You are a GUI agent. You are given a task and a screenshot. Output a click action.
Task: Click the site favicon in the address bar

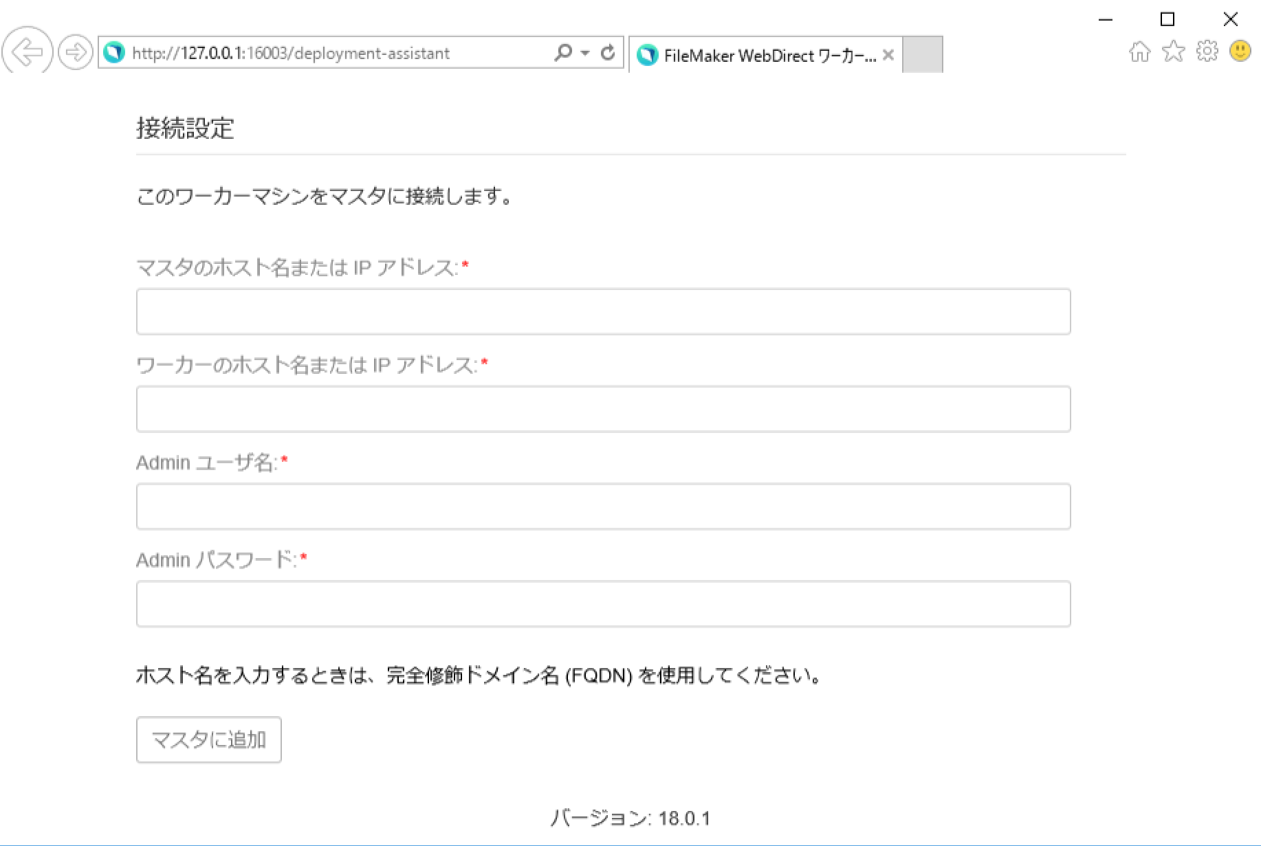(x=114, y=53)
